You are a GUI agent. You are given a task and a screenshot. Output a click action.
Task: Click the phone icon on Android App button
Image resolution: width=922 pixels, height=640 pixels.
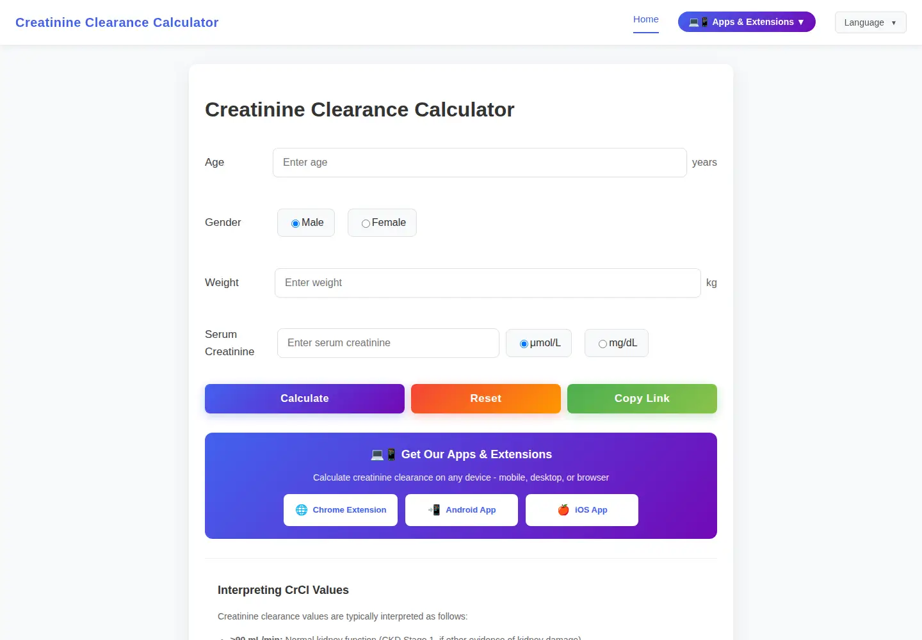434,510
